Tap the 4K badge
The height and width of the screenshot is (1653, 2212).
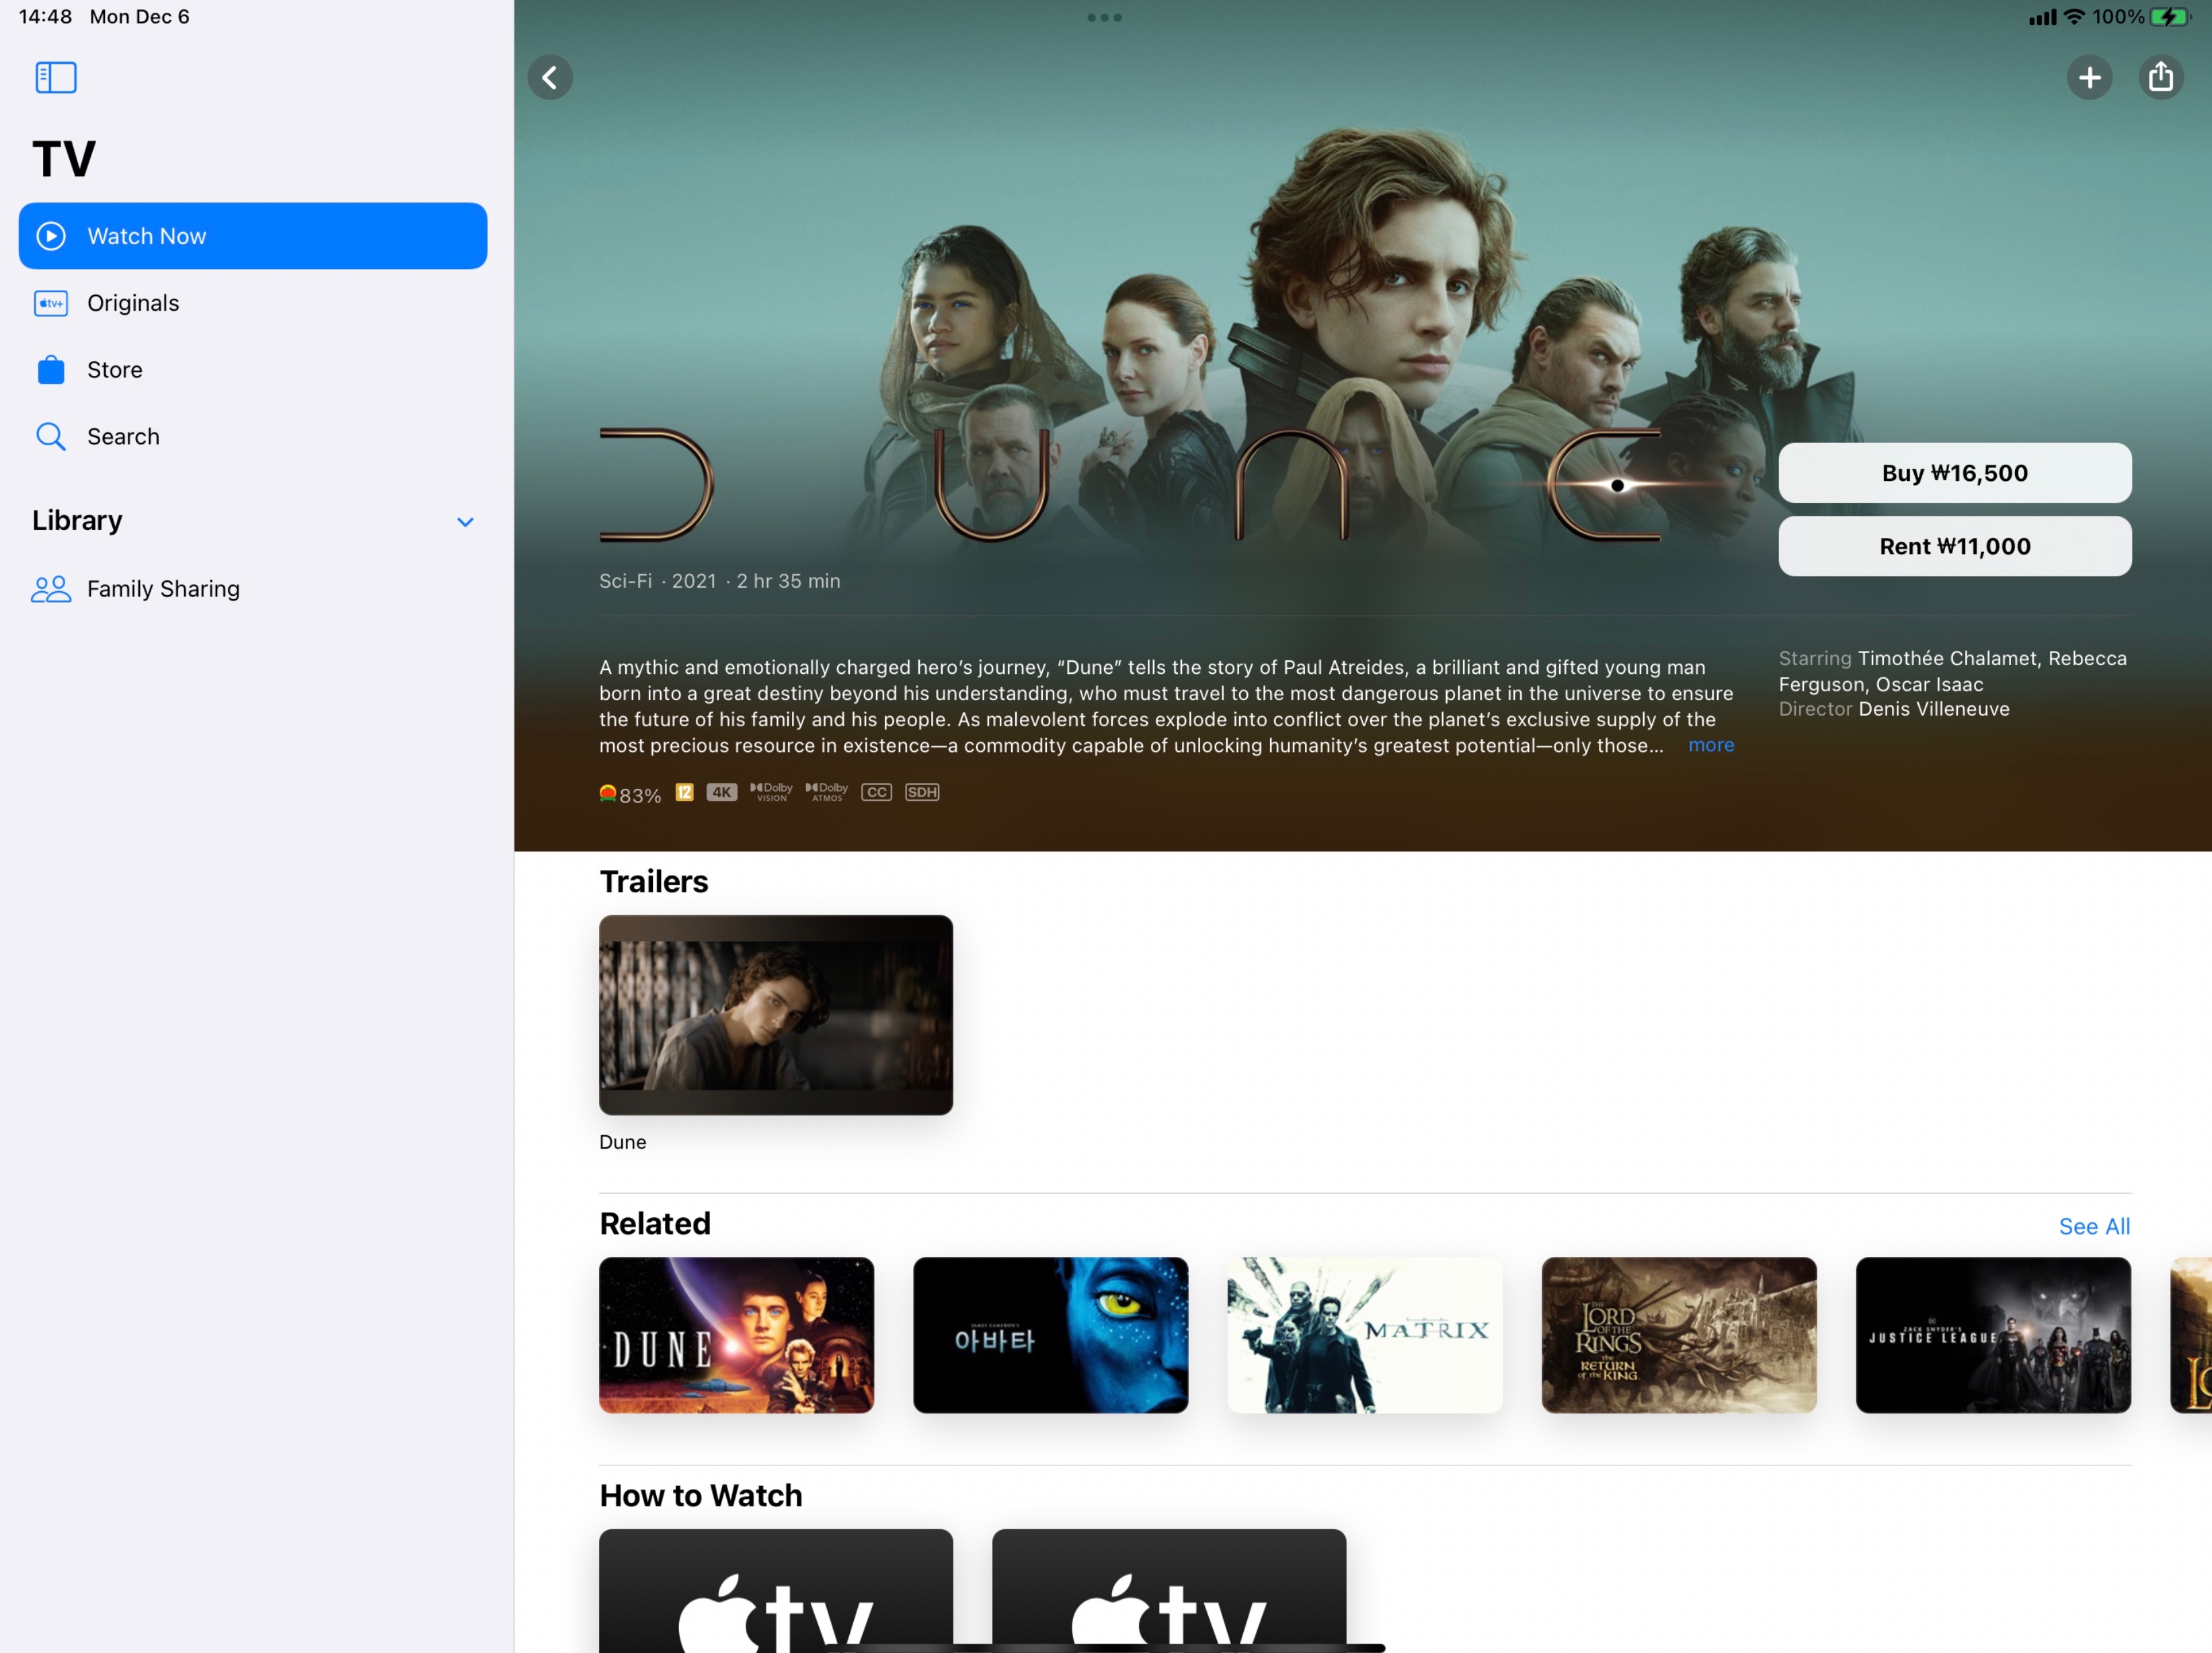(x=721, y=792)
